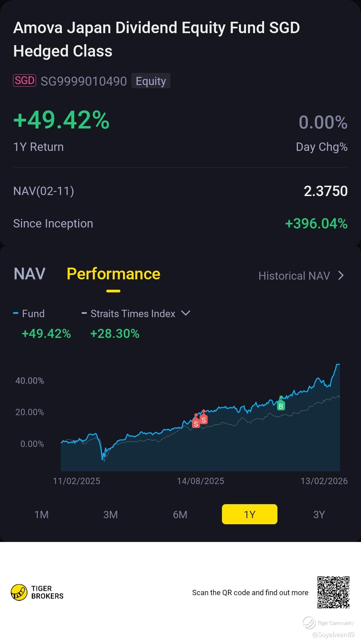Open Historical NAV link
Image resolution: width=361 pixels, height=643 pixels.
click(294, 276)
